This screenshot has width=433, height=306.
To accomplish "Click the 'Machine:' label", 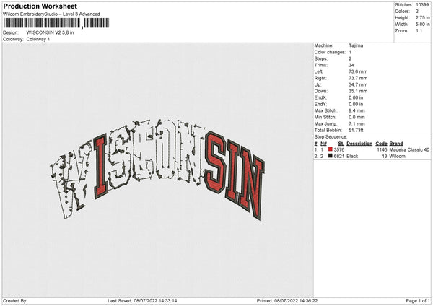I will point(323,45).
